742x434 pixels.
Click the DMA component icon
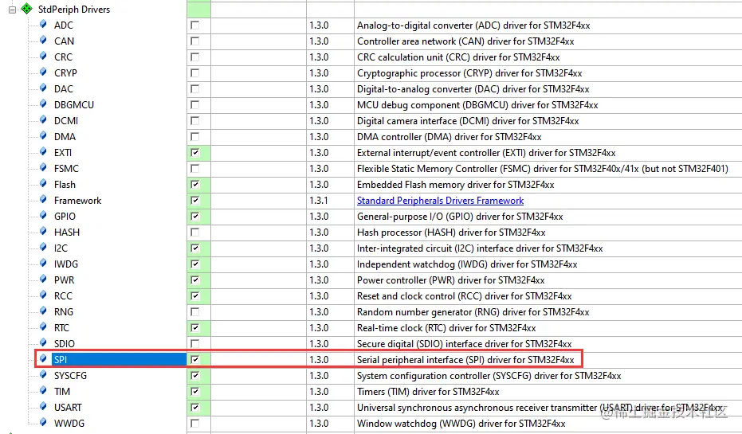pos(43,135)
